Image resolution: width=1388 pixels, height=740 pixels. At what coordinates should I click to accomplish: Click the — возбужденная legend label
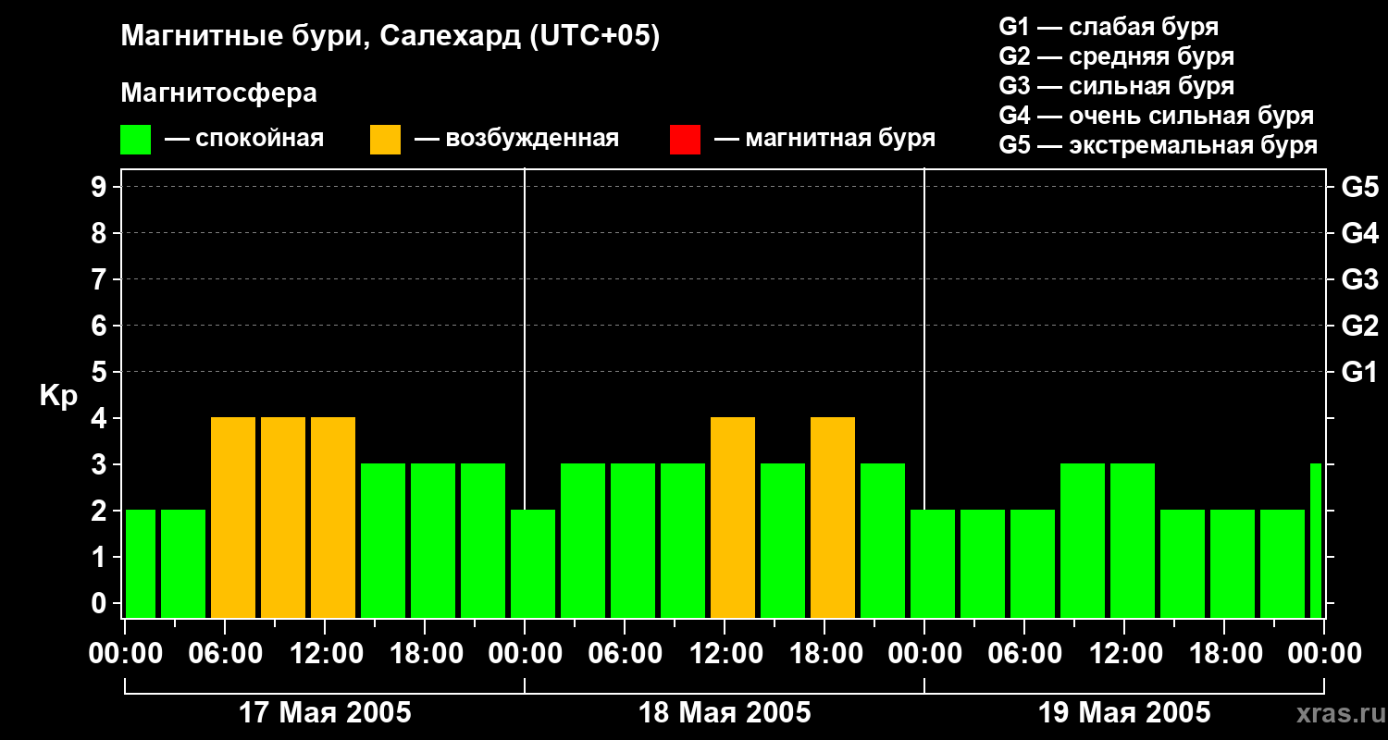click(x=516, y=140)
